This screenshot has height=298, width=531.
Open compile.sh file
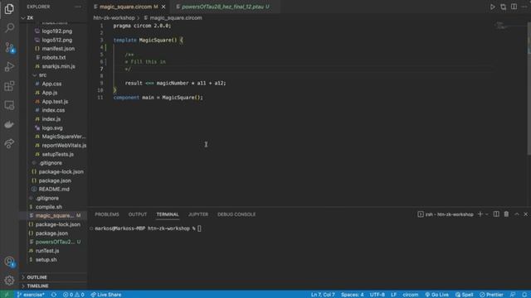click(x=49, y=207)
